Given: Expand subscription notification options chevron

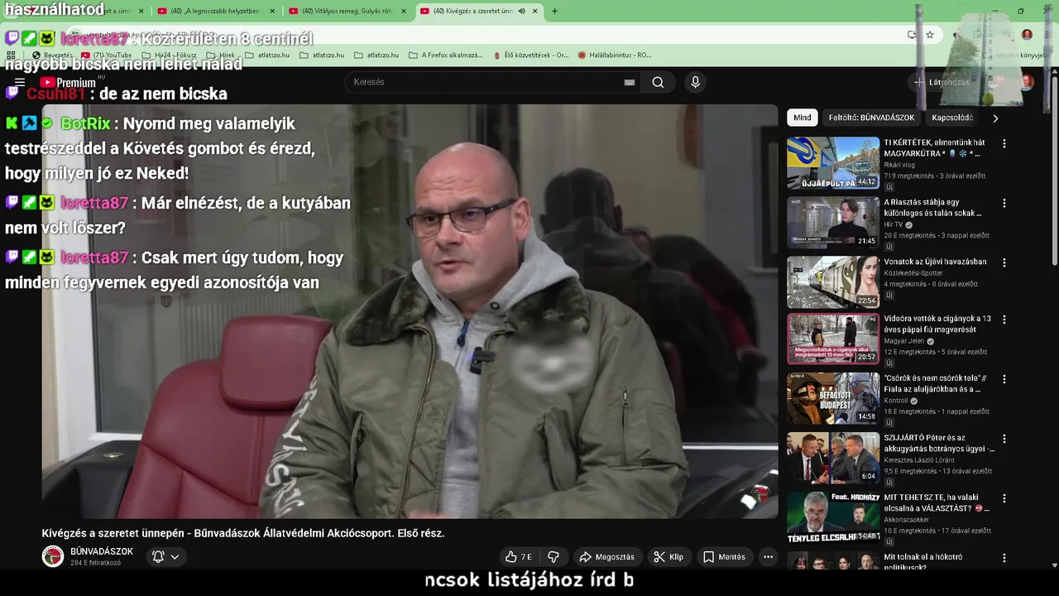Looking at the screenshot, I should coord(175,557).
